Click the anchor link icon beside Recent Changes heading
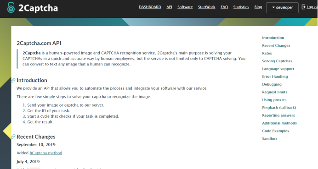318x169 pixels. pos(13,136)
